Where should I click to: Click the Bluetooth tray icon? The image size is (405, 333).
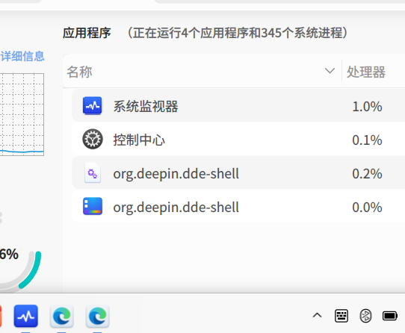click(365, 316)
